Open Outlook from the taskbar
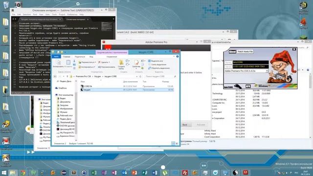 tap(124, 173)
